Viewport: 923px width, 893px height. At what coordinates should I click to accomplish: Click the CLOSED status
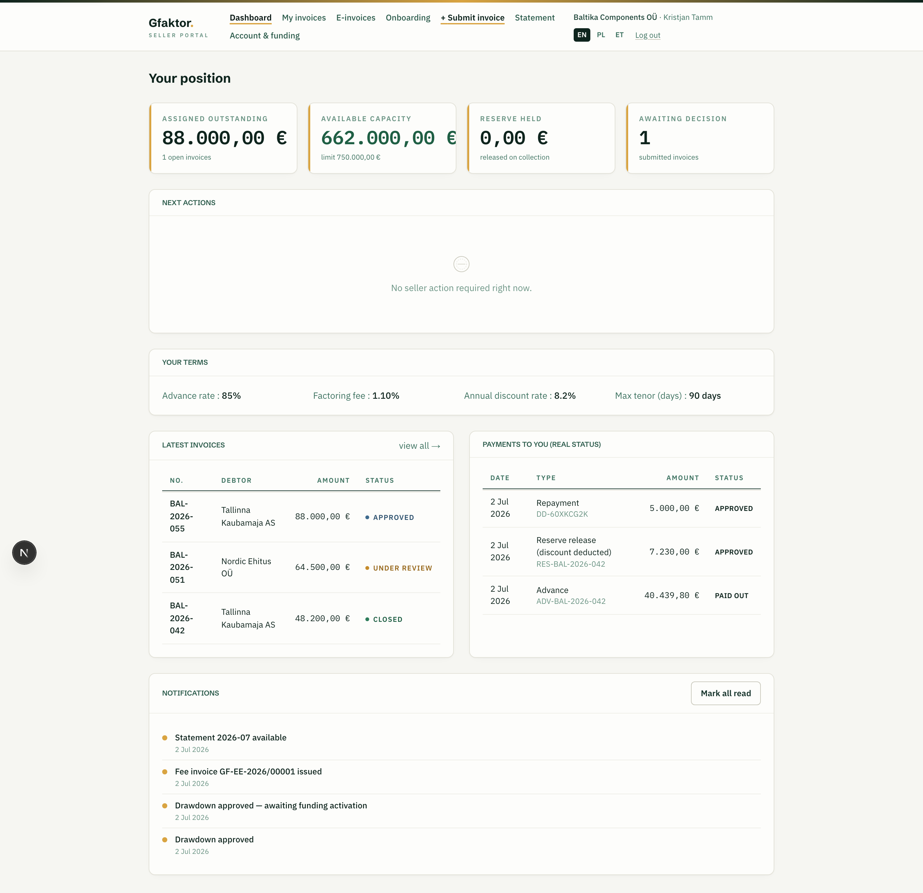coord(384,619)
